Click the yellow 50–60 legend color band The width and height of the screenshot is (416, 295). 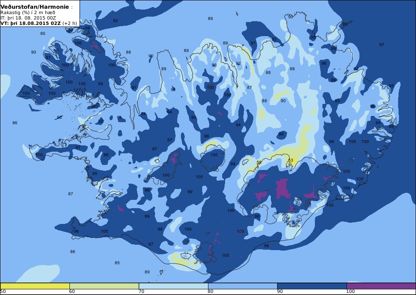point(35,286)
